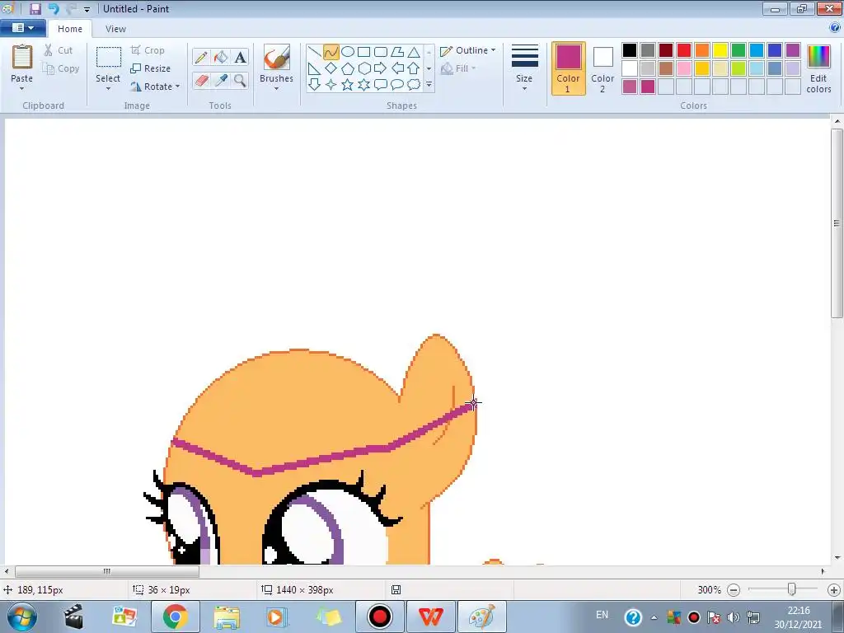
Task: Open the blue Paint file menu button
Action: [22, 28]
